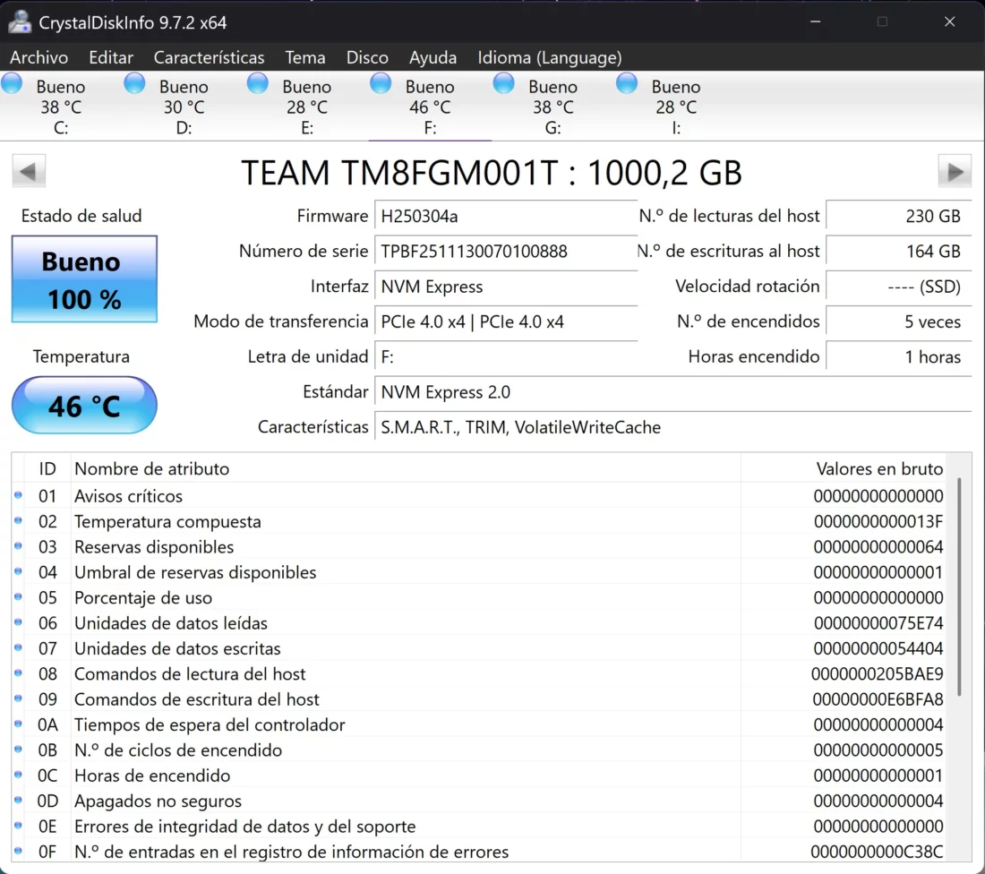Click the Características field S.M.A.R.T., TRIM
The width and height of the screenshot is (985, 874).
click(672, 427)
